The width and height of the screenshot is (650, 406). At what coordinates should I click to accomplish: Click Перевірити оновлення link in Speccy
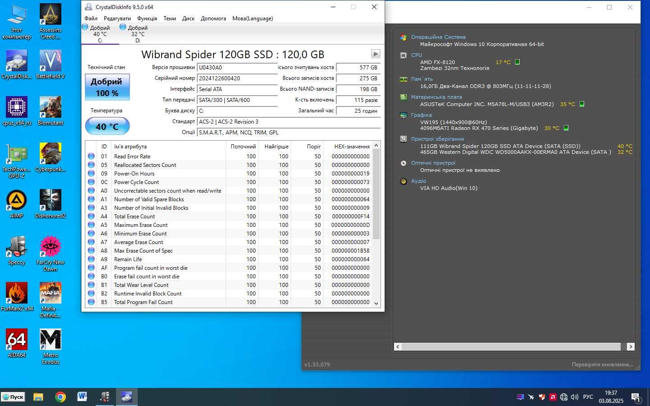602,364
